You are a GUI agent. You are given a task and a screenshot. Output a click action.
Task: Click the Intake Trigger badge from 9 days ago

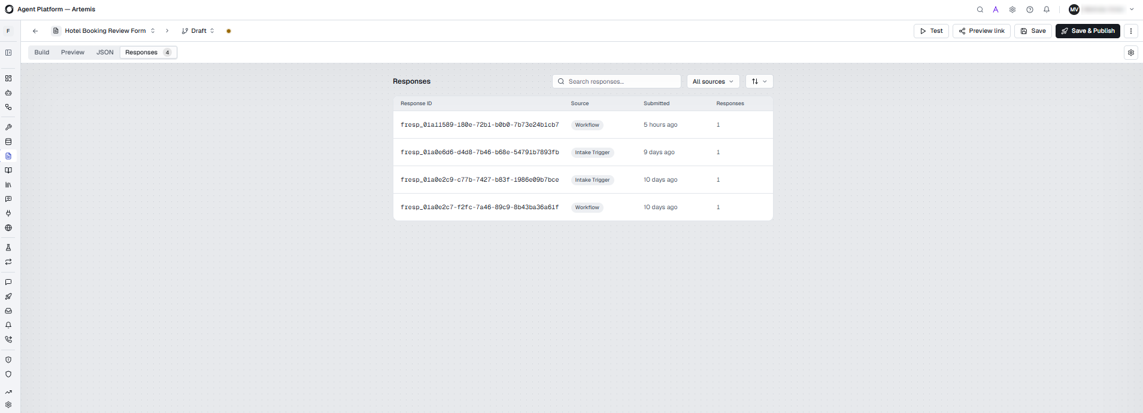coord(592,152)
